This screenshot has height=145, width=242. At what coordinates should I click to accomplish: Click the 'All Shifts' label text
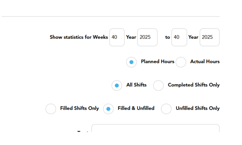(x=136, y=85)
